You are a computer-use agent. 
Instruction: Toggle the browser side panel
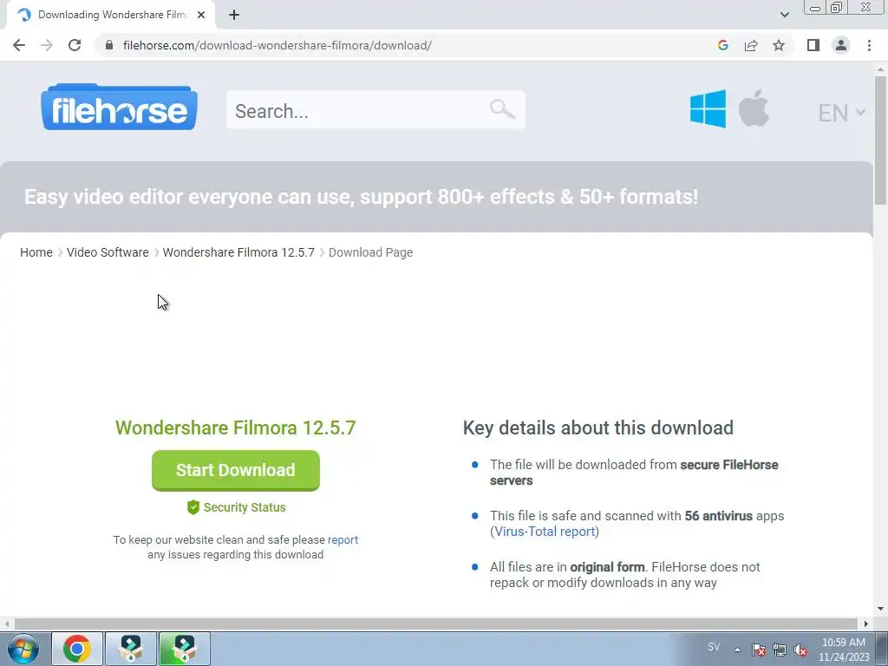coord(813,45)
